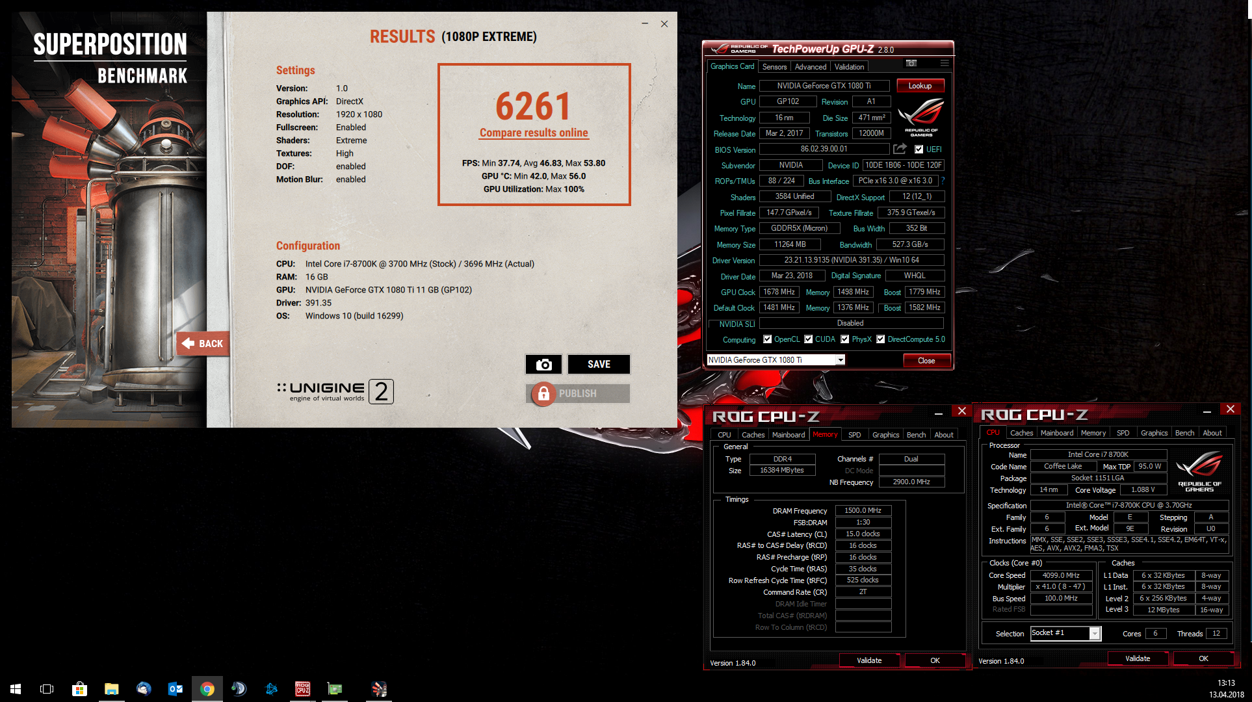Image resolution: width=1252 pixels, height=702 pixels.
Task: Click OK in the right CPU-Z window
Action: (x=1203, y=658)
